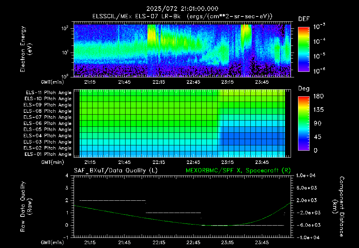
Task: Click the 10^-3 tick on DEF colorbar
Action: pyautogui.click(x=319, y=26)
